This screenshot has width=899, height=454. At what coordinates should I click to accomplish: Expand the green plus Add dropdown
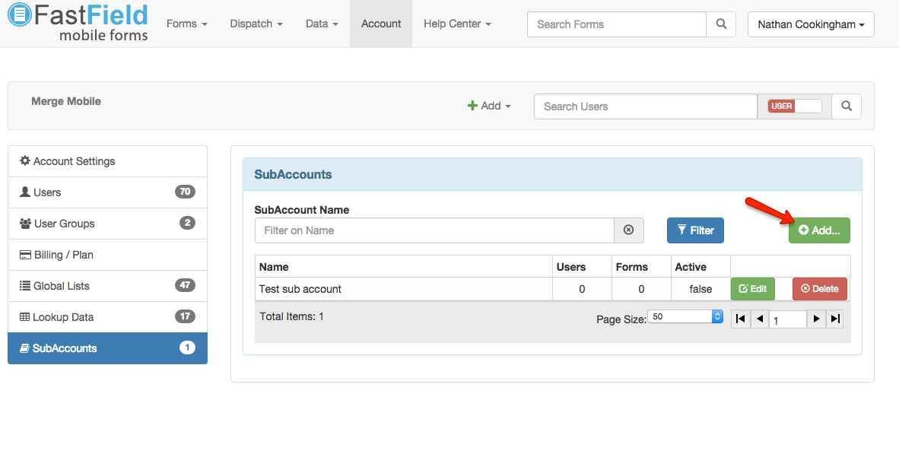489,106
